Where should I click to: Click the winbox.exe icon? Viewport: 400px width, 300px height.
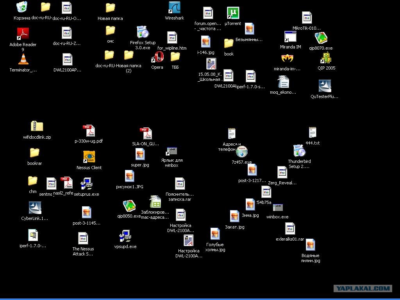278,207
